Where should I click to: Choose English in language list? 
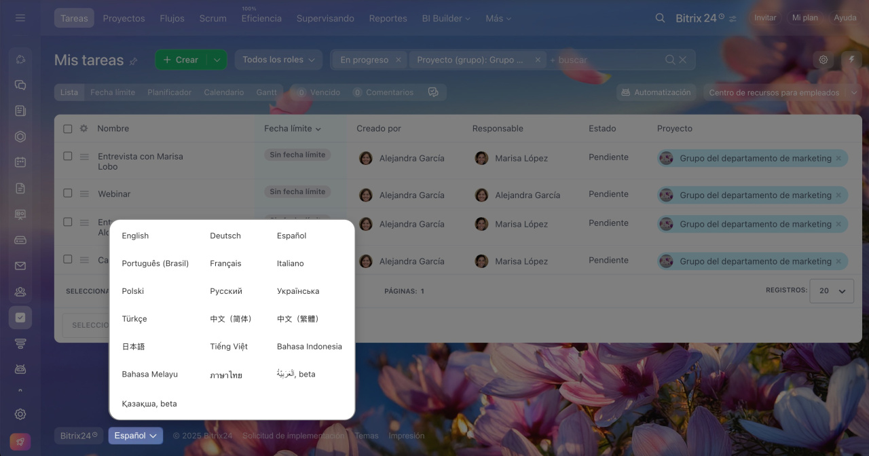[135, 235]
